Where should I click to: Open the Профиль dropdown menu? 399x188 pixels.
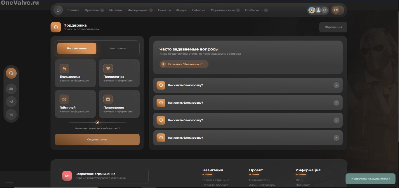[x=94, y=10]
